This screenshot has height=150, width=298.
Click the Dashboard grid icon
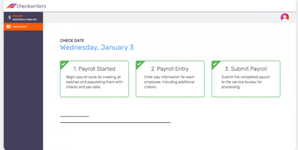click(9, 26)
